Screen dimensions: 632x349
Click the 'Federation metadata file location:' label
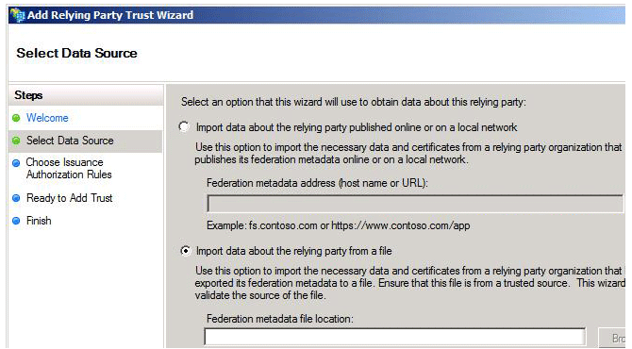pyautogui.click(x=280, y=319)
